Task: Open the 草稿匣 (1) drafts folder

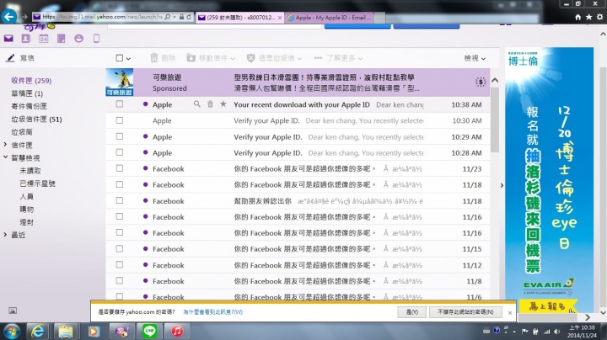Action: click(27, 93)
